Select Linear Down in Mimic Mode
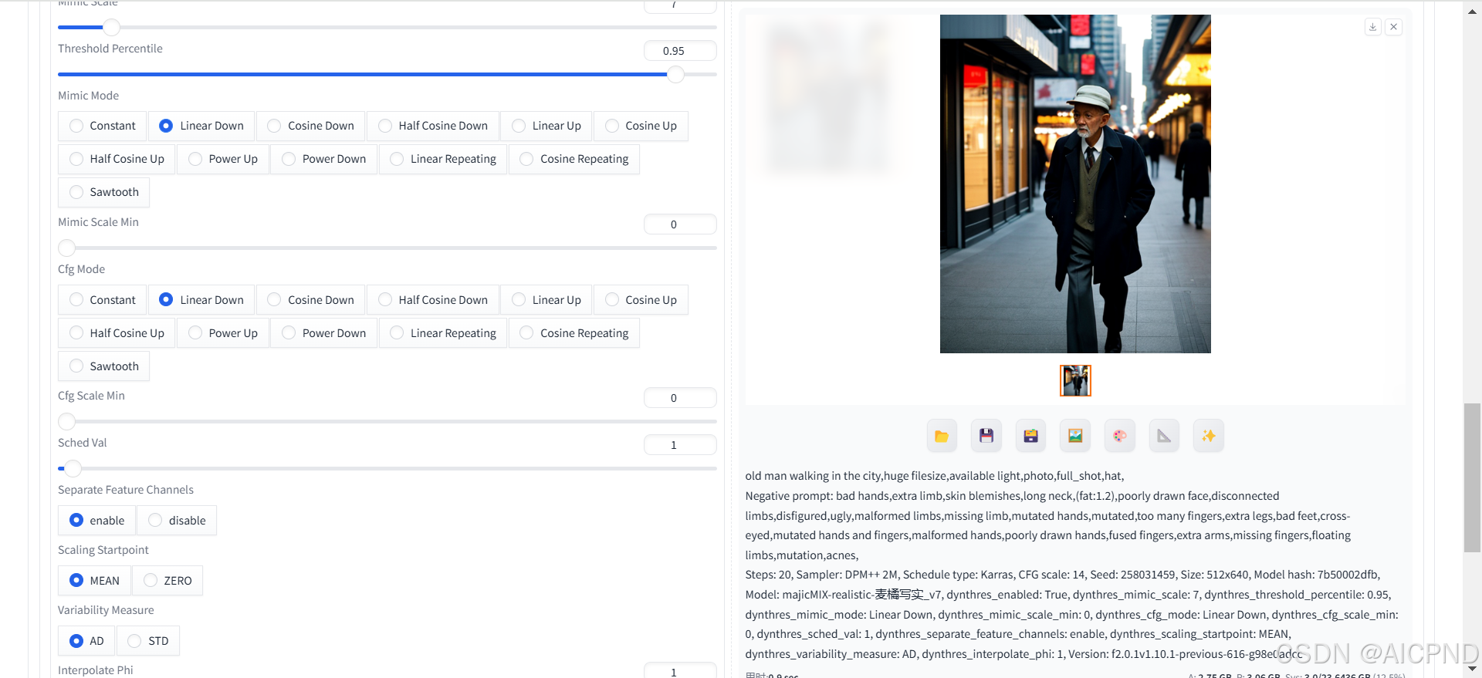Screen dimensions: 1482x678 (x=201, y=126)
